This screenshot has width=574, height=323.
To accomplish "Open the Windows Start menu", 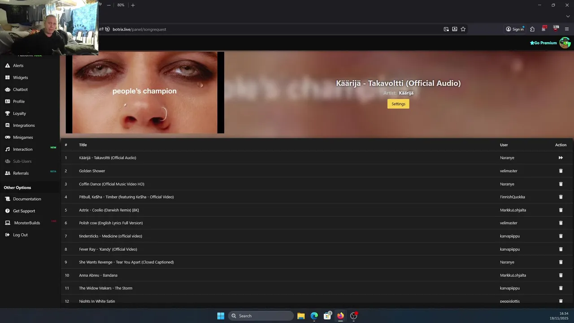I will point(221,316).
